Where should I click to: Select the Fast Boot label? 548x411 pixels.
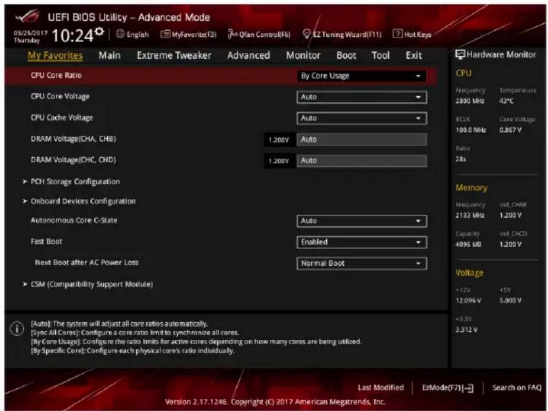(47, 241)
